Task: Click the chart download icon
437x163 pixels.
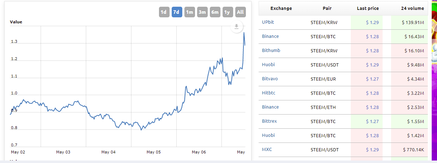Action: (237, 27)
